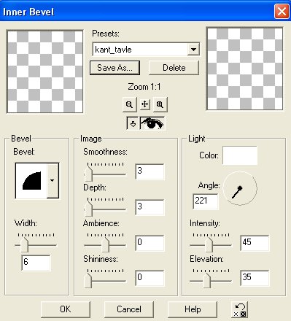Select the kant_tavle preset combo box
This screenshot has height=321, width=291.
(x=146, y=50)
